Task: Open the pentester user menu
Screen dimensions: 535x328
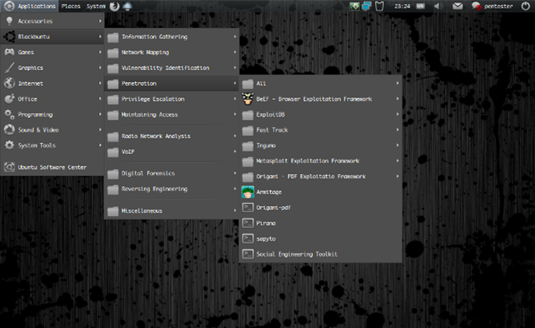Action: pyautogui.click(x=498, y=6)
